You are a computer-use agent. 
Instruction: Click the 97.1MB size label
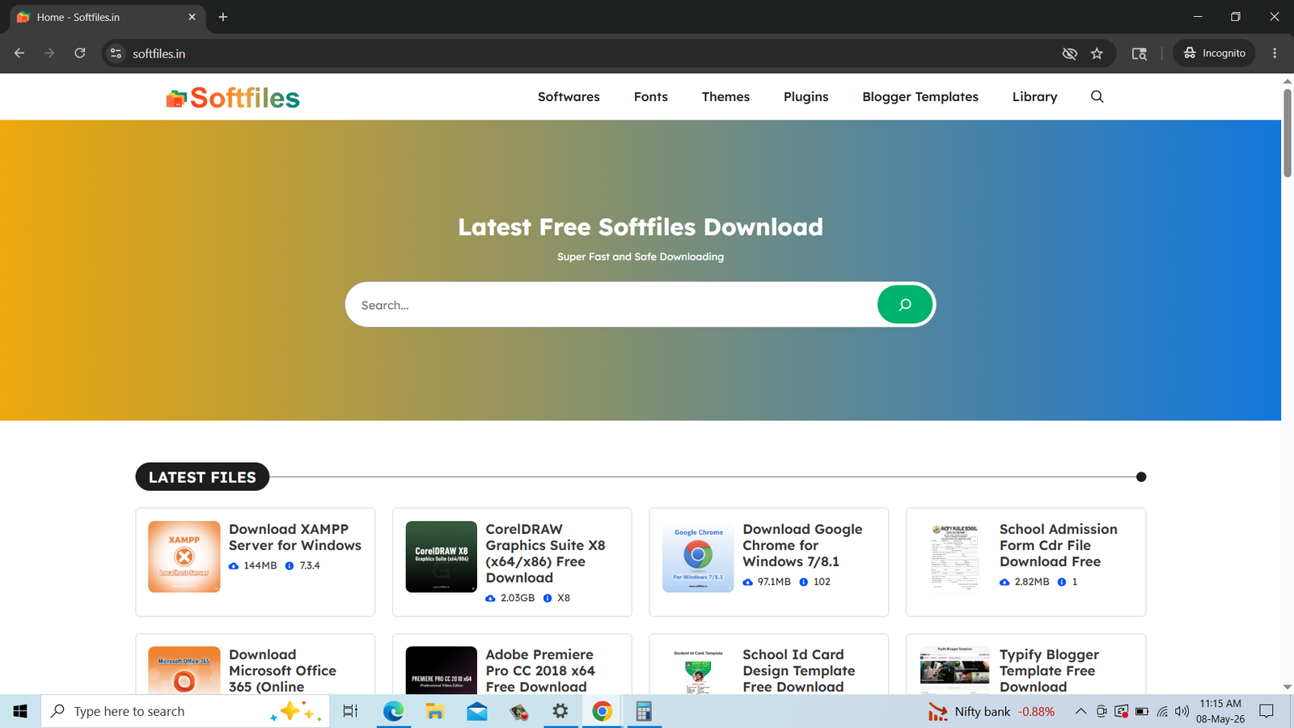(774, 582)
